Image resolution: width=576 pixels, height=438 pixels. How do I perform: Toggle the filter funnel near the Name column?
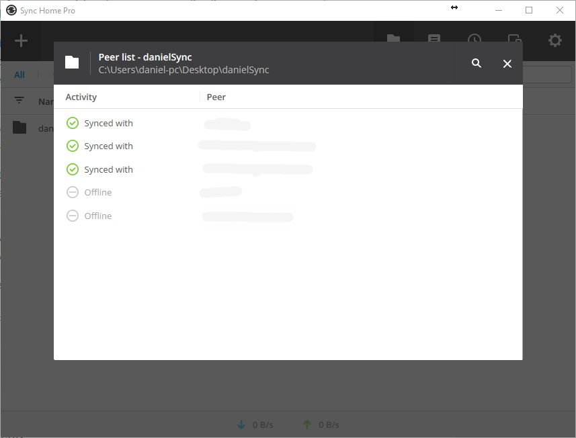[x=17, y=100]
